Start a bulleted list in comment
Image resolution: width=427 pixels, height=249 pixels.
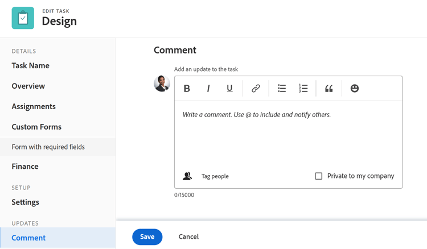coord(282,89)
